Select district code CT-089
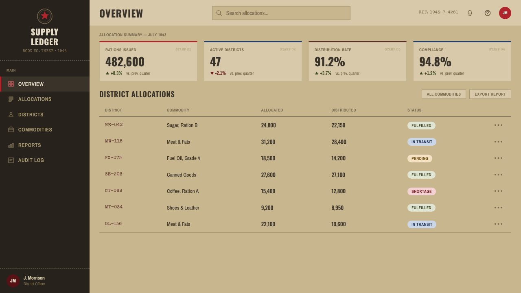This screenshot has width=521, height=293. (114, 191)
